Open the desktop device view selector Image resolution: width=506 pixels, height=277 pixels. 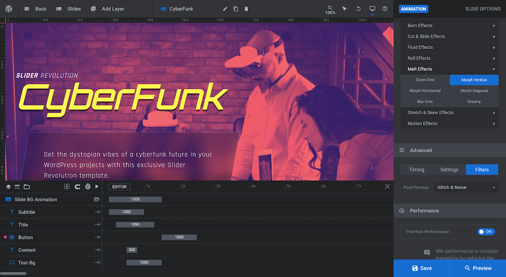pos(372,10)
